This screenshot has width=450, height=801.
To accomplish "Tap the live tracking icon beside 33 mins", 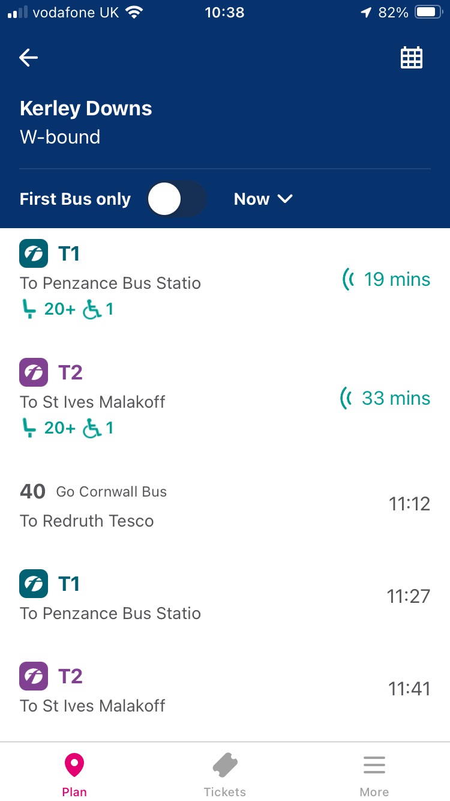I will [346, 398].
